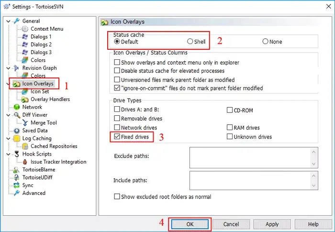This screenshot has height=232, width=335.
Task: Click the Saved Data gear icon
Action: (16, 131)
